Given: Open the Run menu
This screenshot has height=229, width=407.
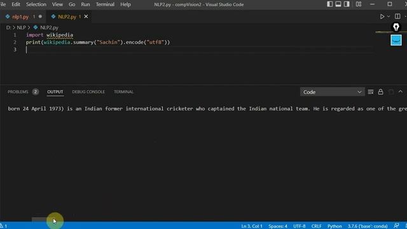Looking at the screenshot, I should [85, 4].
